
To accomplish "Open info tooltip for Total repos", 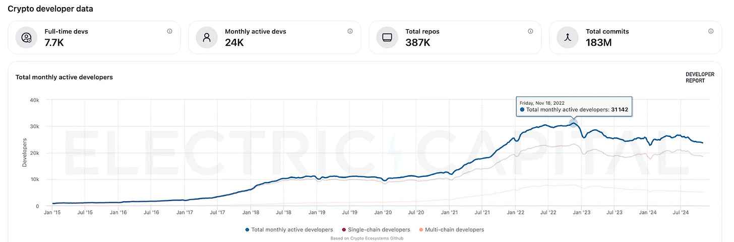I will (530, 31).
